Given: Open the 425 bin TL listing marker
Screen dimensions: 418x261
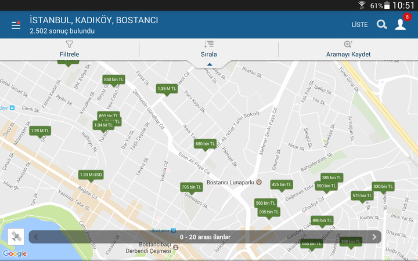Looking at the screenshot, I should (x=282, y=184).
